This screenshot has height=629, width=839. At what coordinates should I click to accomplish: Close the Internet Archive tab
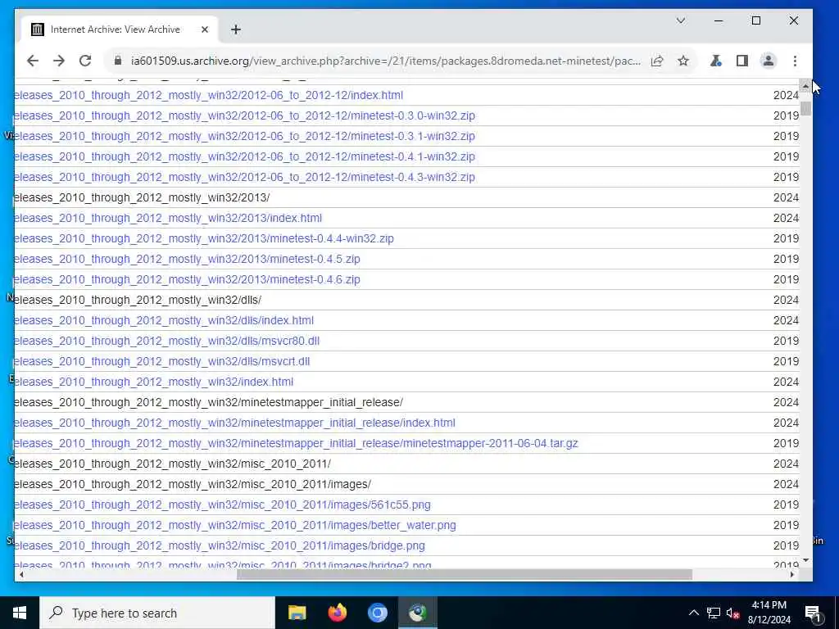point(204,29)
